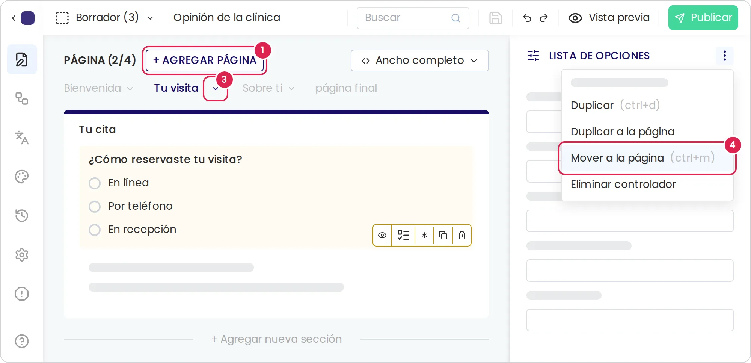Screen dimensions: 751x363
Task: Open the version history sidebar icon
Action: click(22, 216)
